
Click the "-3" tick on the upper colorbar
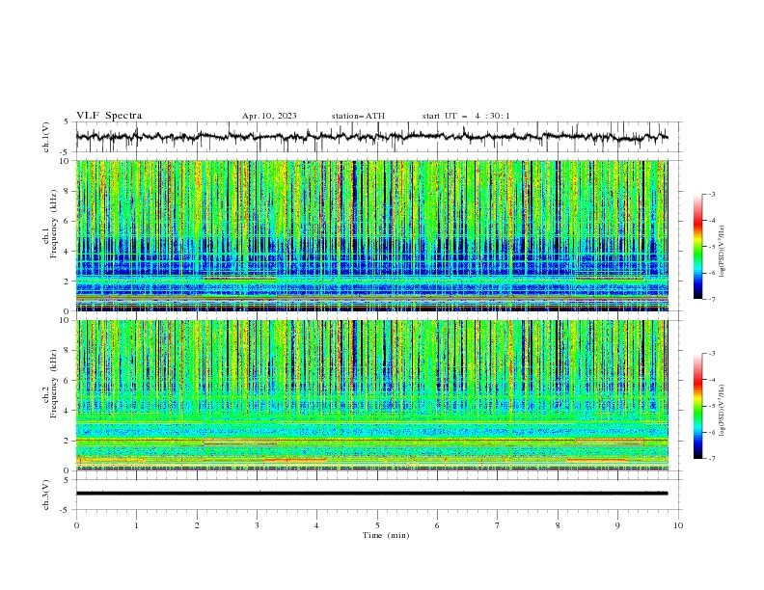pos(712,194)
